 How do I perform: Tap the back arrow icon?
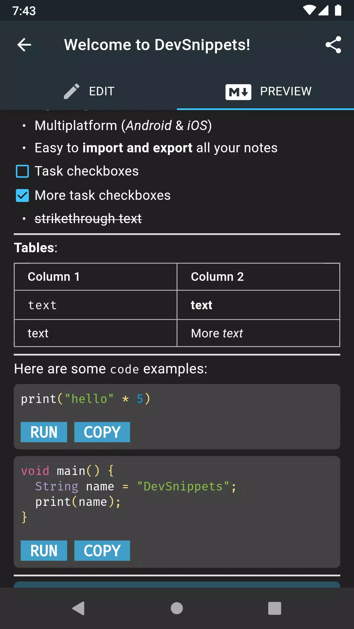24,45
